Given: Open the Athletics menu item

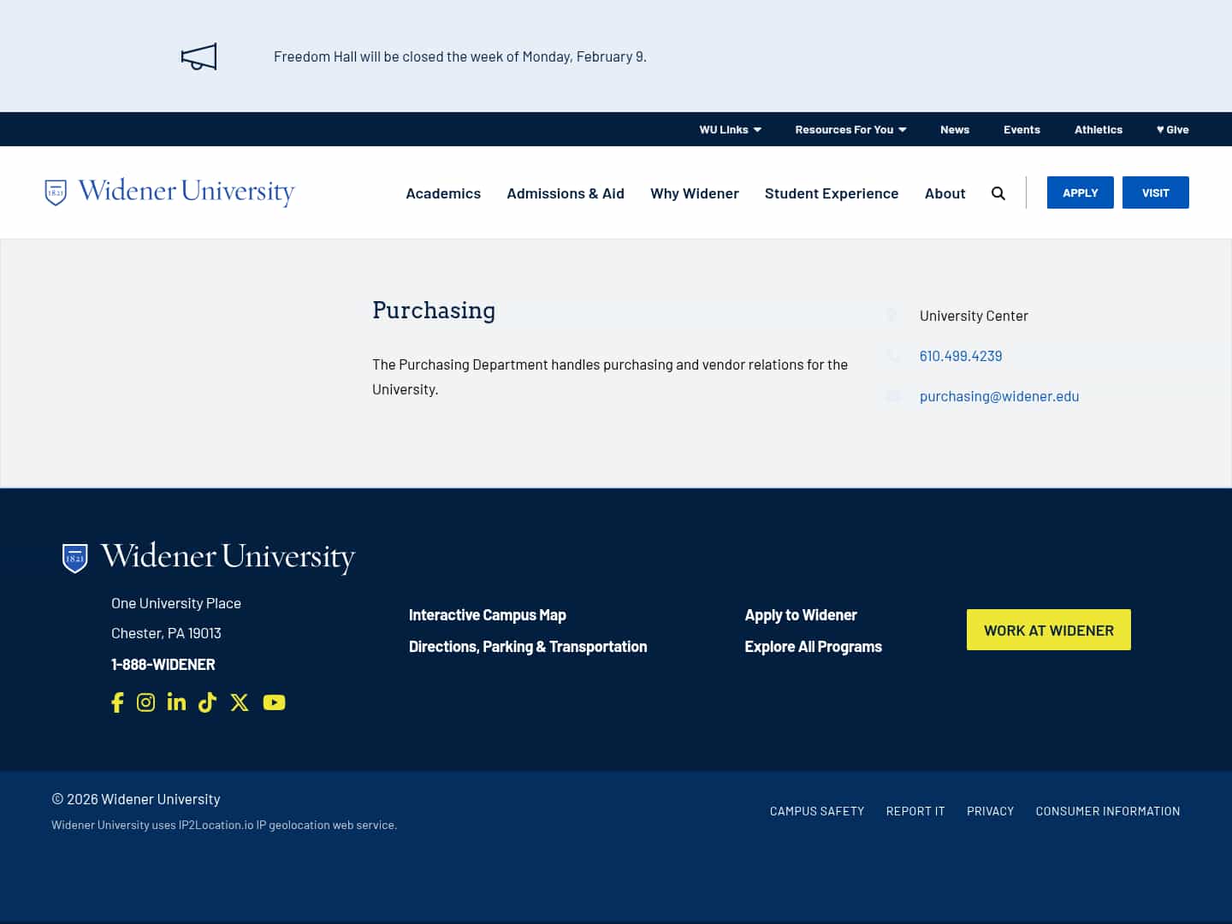Looking at the screenshot, I should [1099, 129].
